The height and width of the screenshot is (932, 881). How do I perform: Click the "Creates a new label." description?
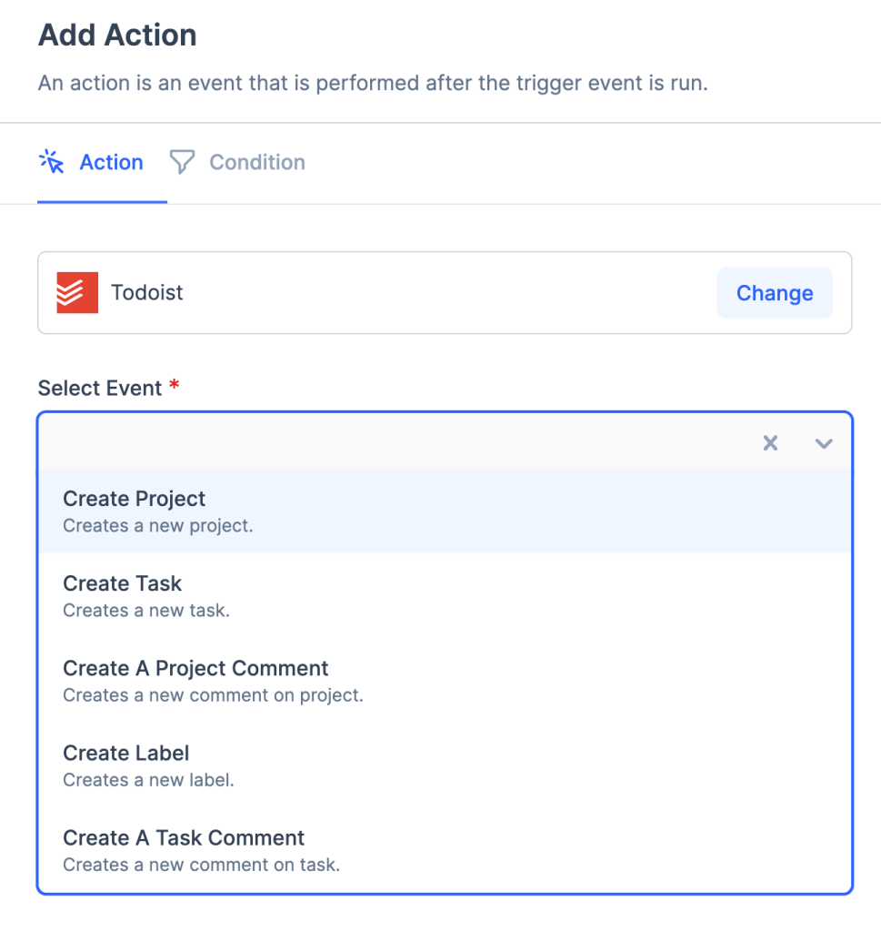(148, 780)
